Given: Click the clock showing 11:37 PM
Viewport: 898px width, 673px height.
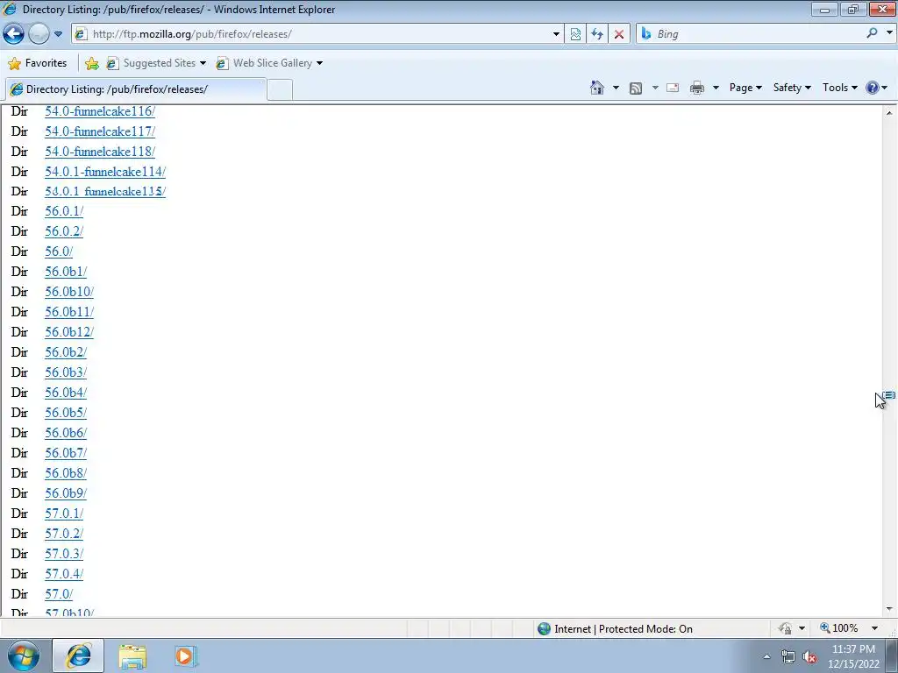Looking at the screenshot, I should pyautogui.click(x=853, y=649).
